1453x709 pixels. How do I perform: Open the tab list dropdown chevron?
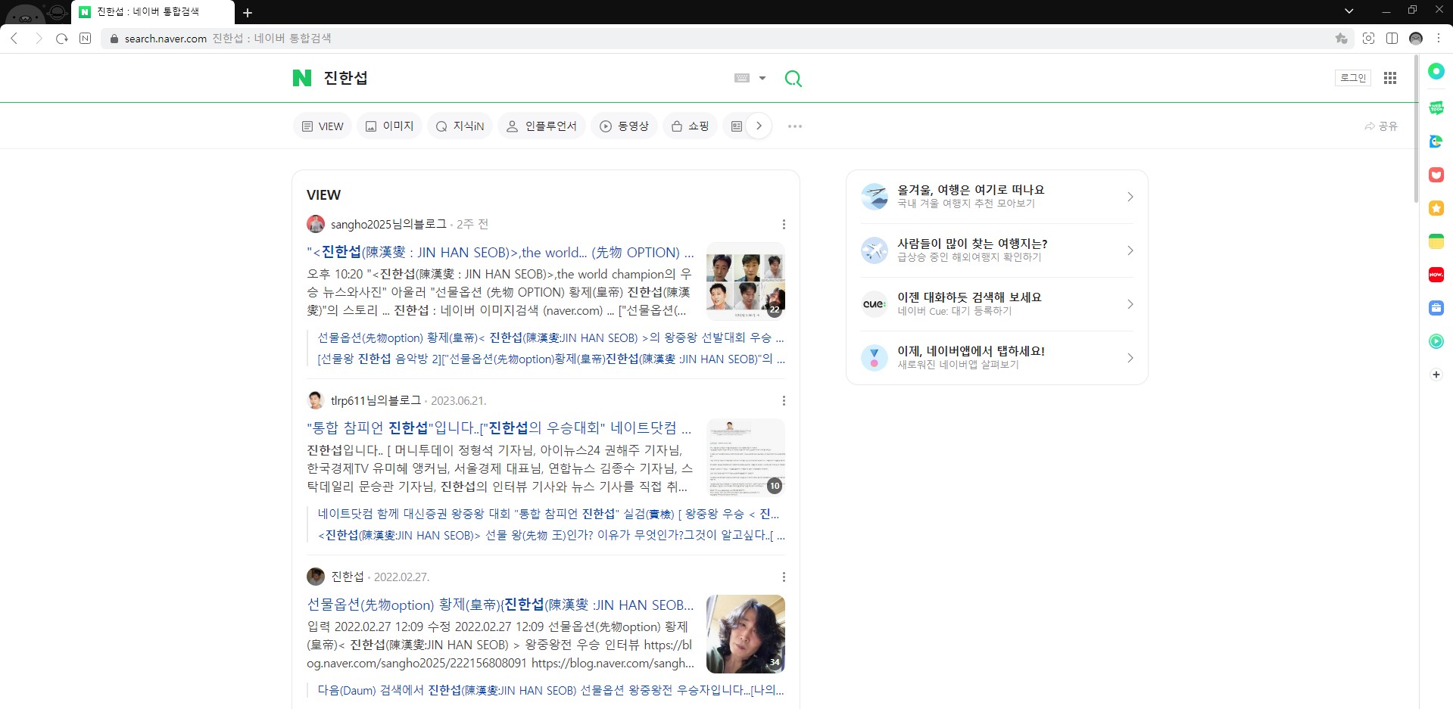(1349, 11)
